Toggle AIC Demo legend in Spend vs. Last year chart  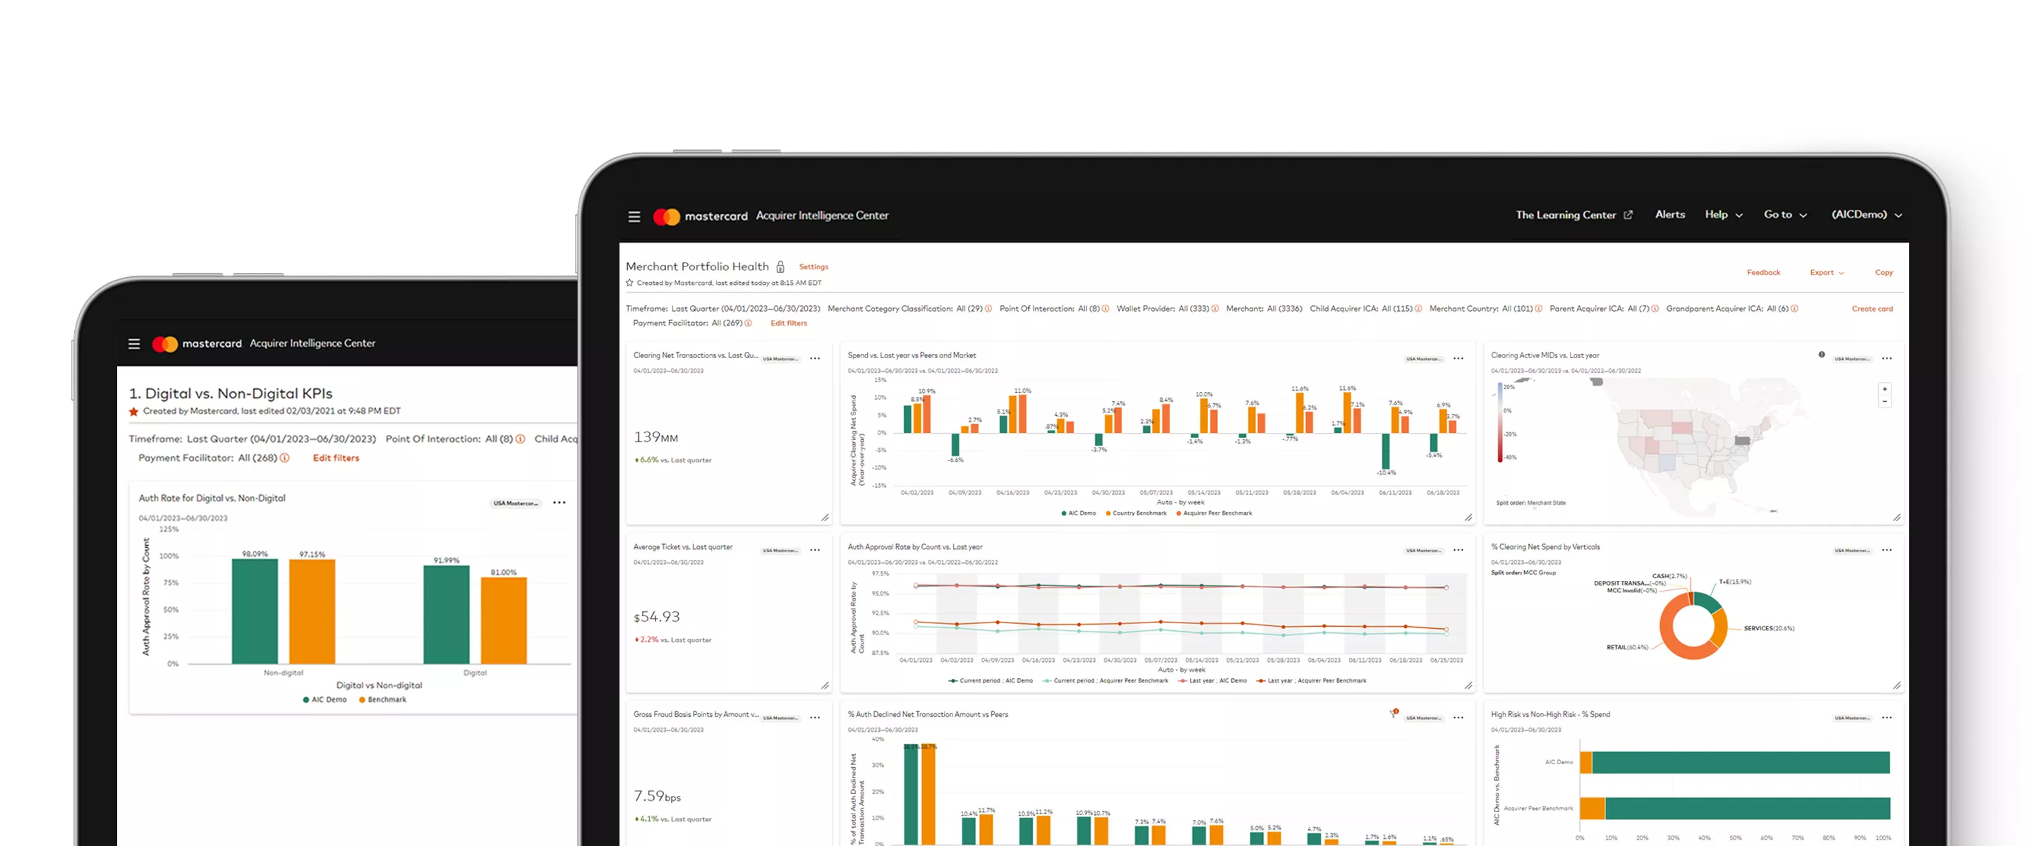pos(1078,513)
